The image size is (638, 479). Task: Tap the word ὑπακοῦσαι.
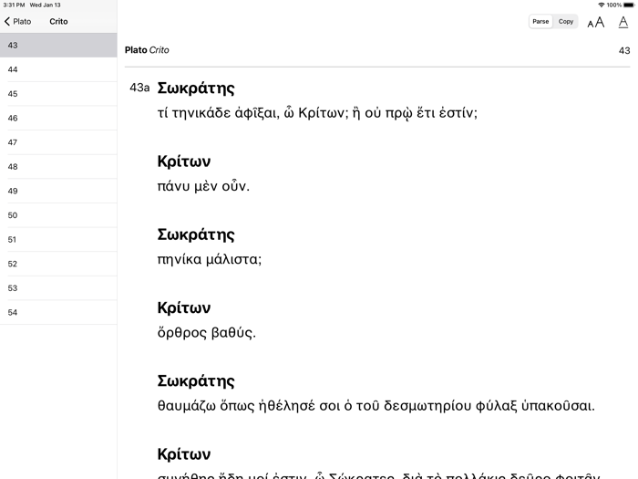tap(558, 406)
